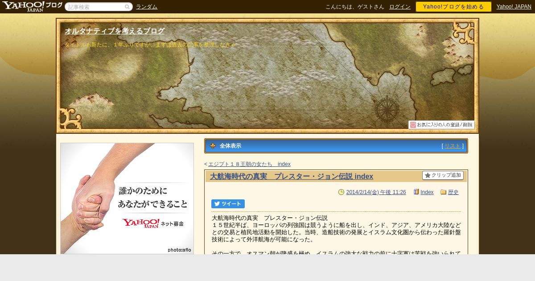Click the Yahoo!ブログを始める button
535x281 pixels.
453,7
